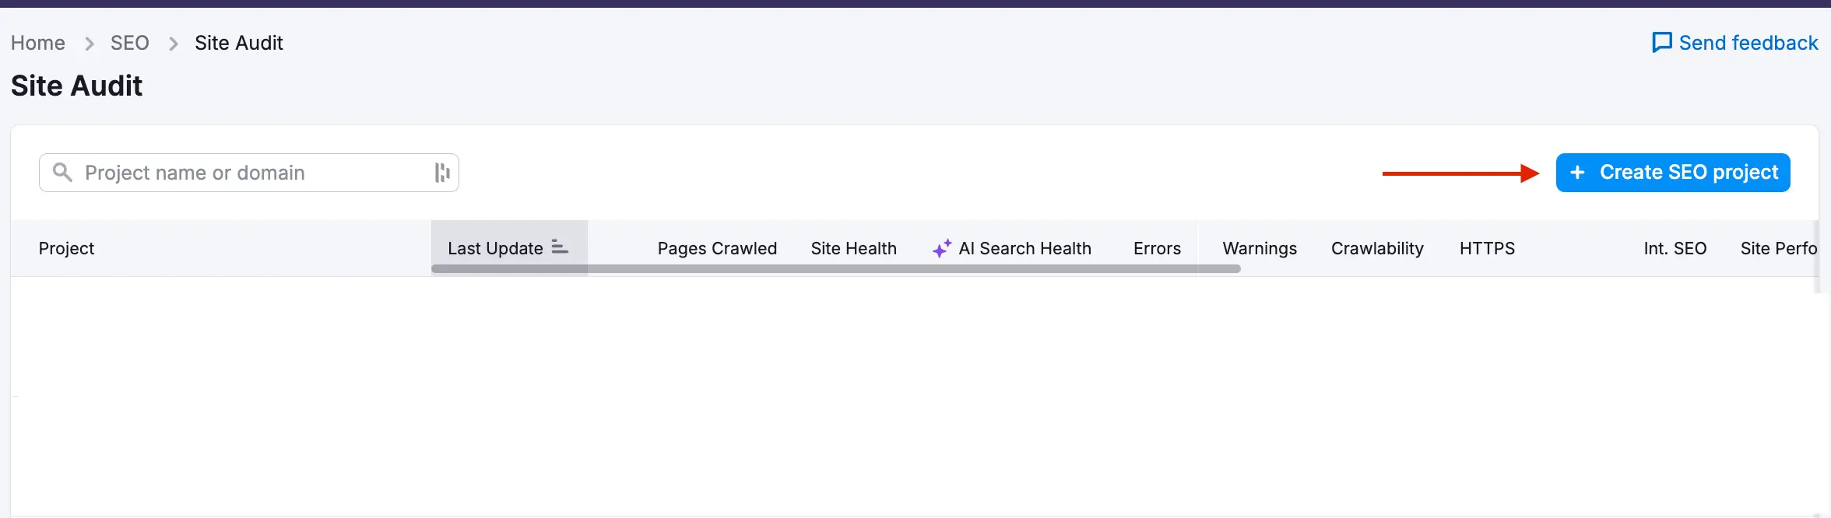Click the Site Audit breadcrumb
The image size is (1831, 518).
[x=239, y=43]
